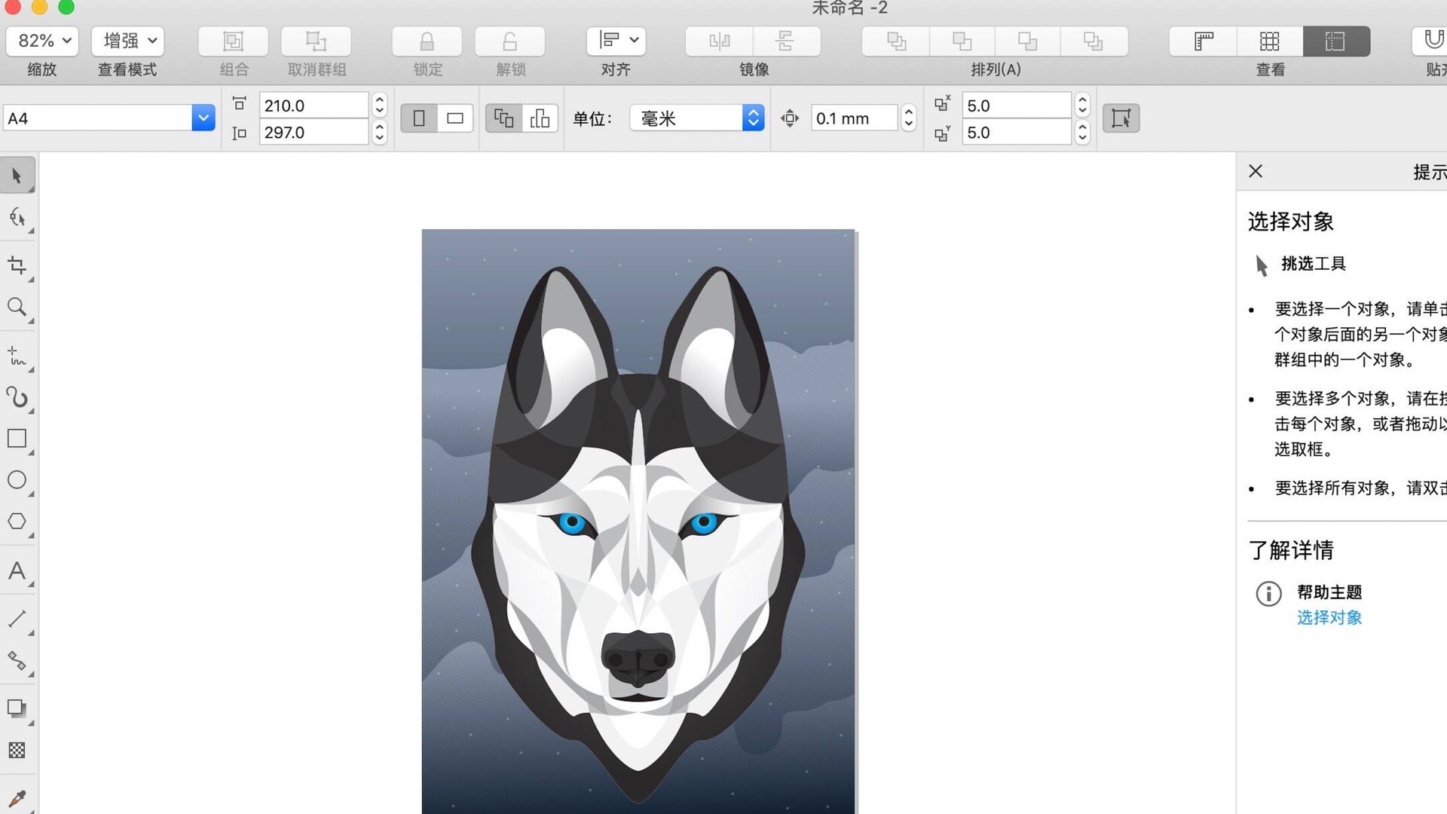This screenshot has height=814, width=1447.
Task: Click the page width stepper
Action: [380, 105]
